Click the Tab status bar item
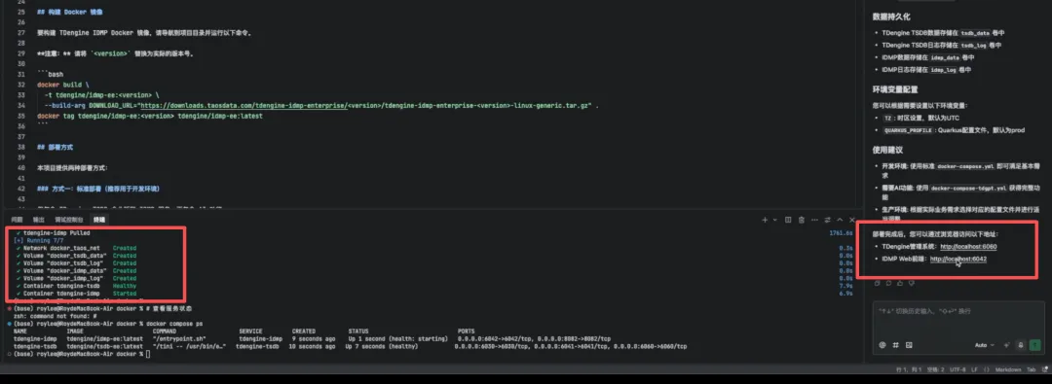The image size is (1052, 384). coord(1031,369)
